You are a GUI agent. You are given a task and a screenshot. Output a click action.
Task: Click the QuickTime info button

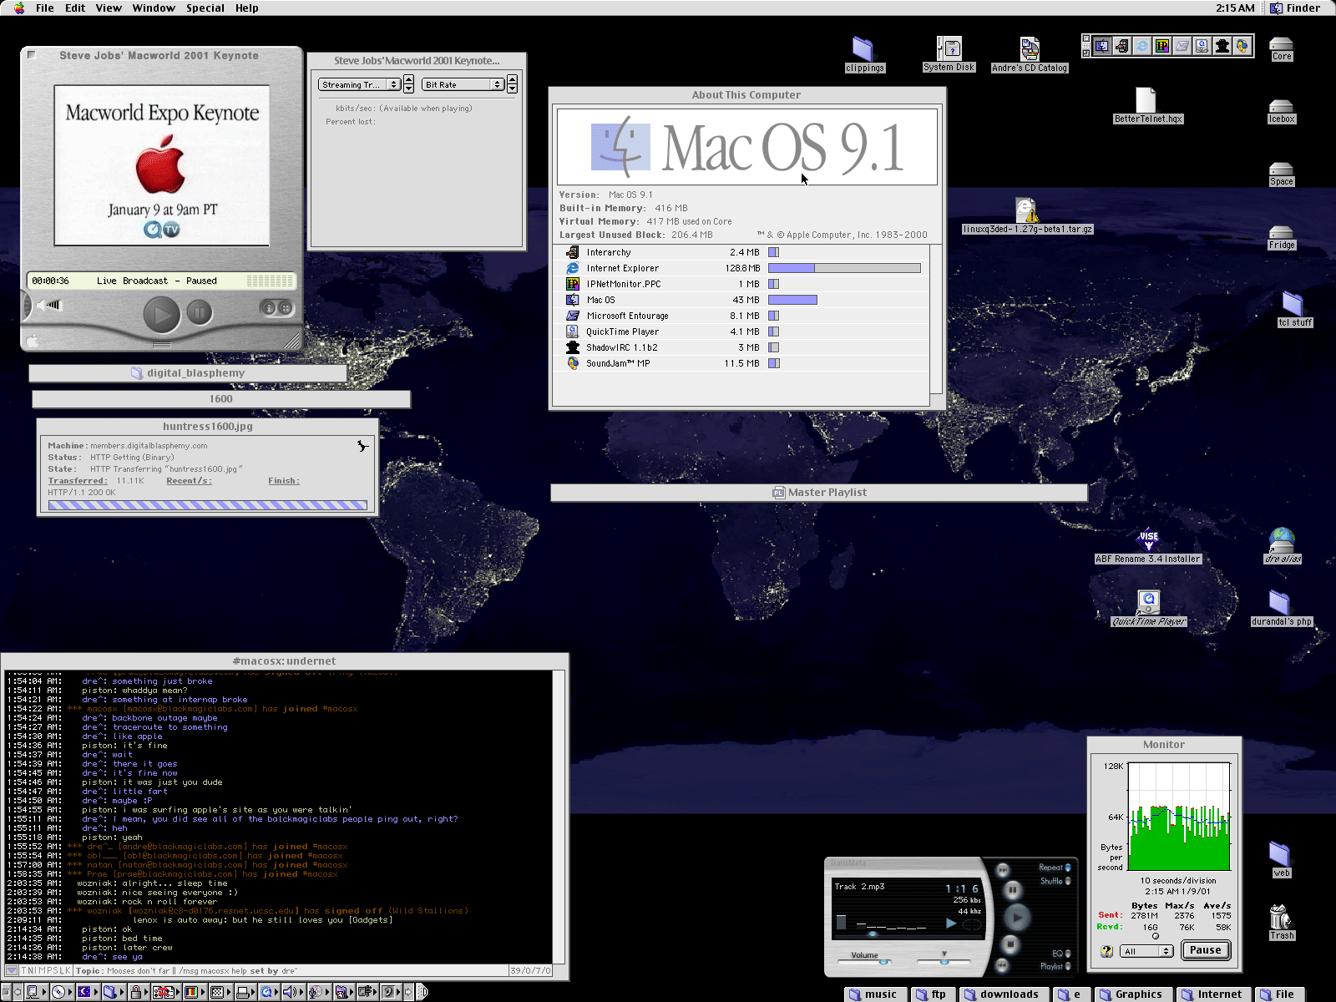tap(269, 308)
